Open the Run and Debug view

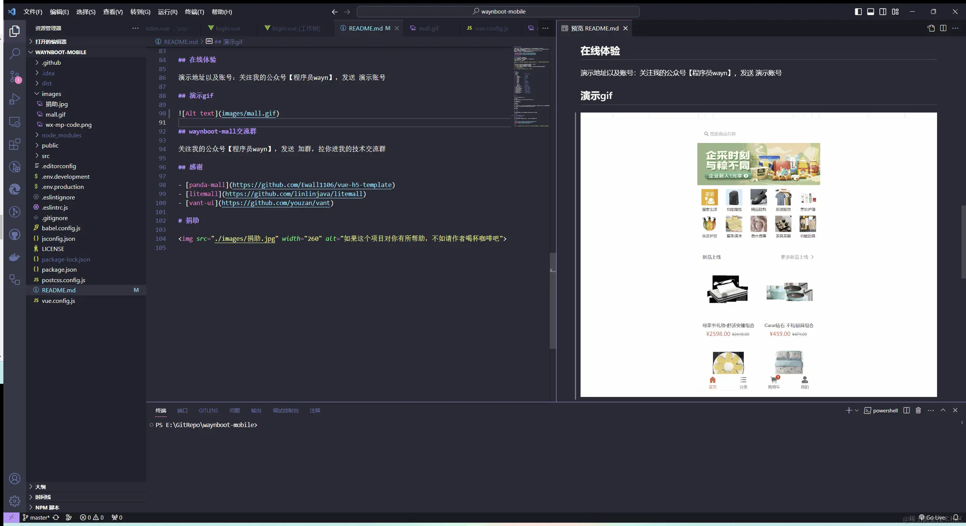click(15, 99)
